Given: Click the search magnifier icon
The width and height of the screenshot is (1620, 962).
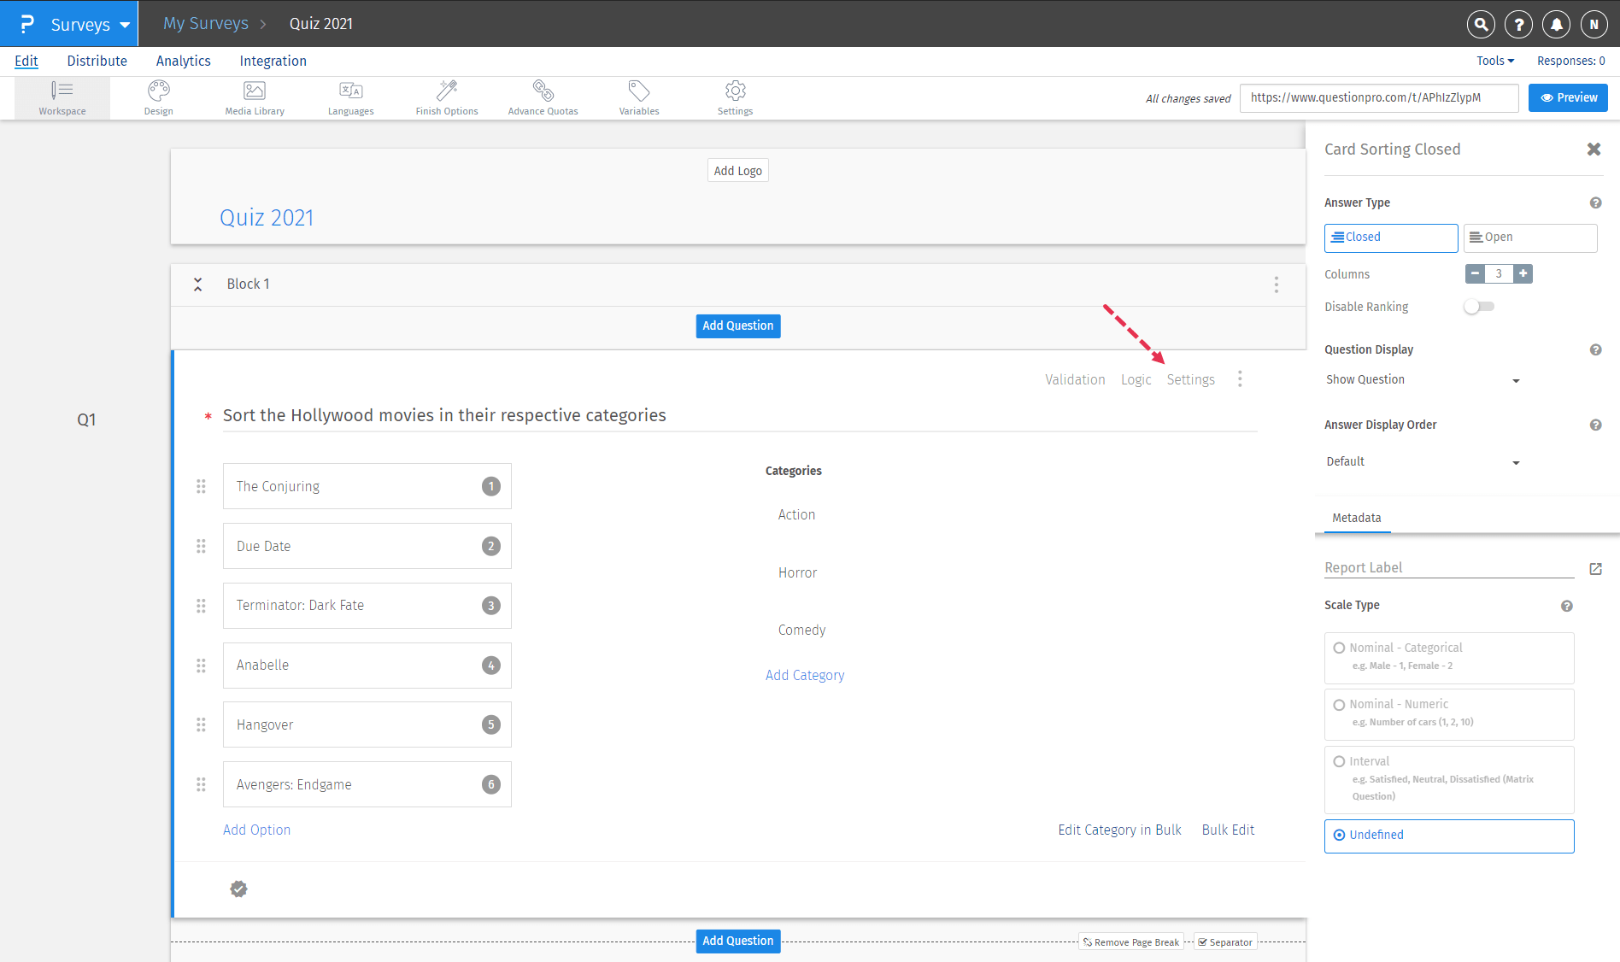Looking at the screenshot, I should 1481,25.
